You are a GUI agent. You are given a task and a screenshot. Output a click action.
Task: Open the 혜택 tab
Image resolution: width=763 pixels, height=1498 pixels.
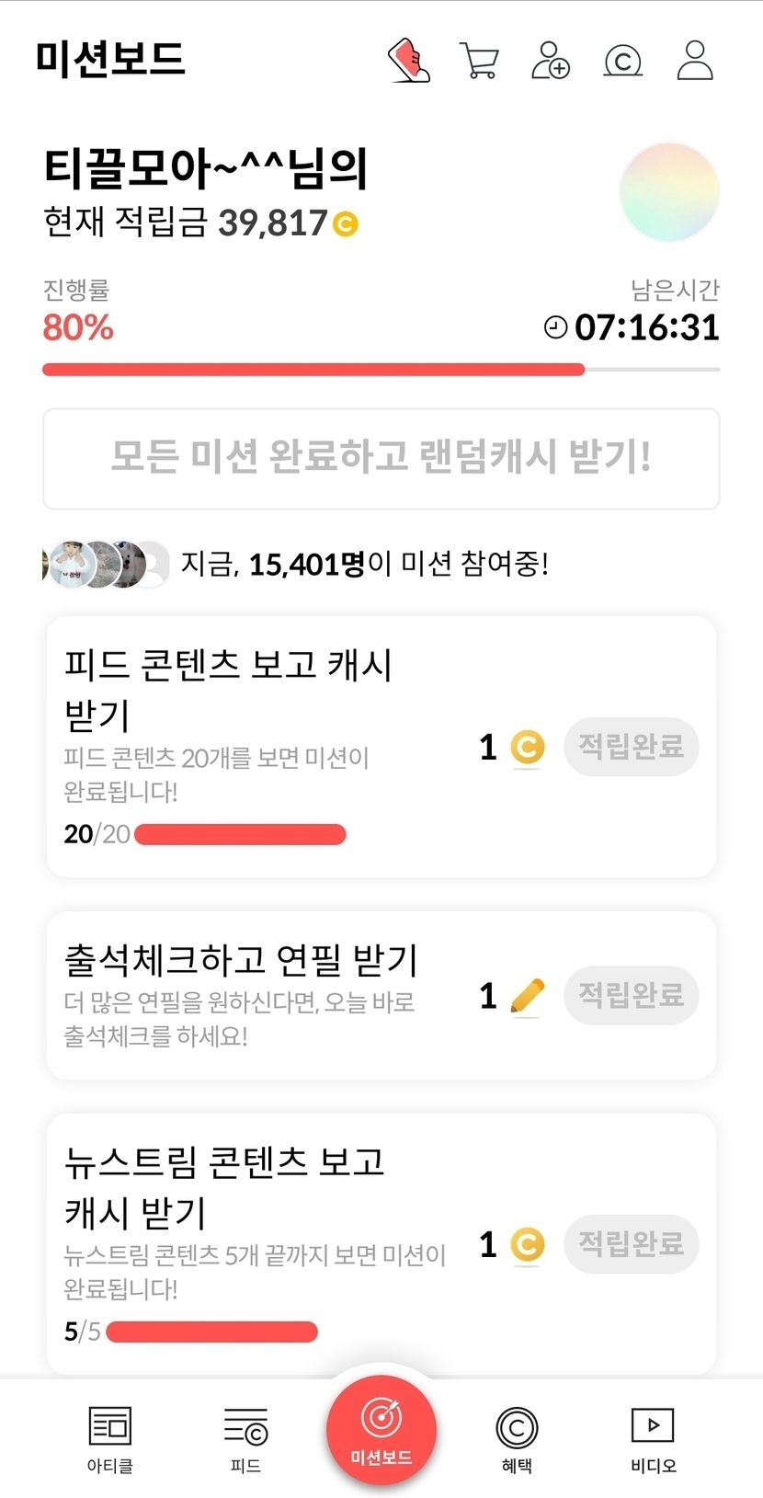pos(517,1438)
